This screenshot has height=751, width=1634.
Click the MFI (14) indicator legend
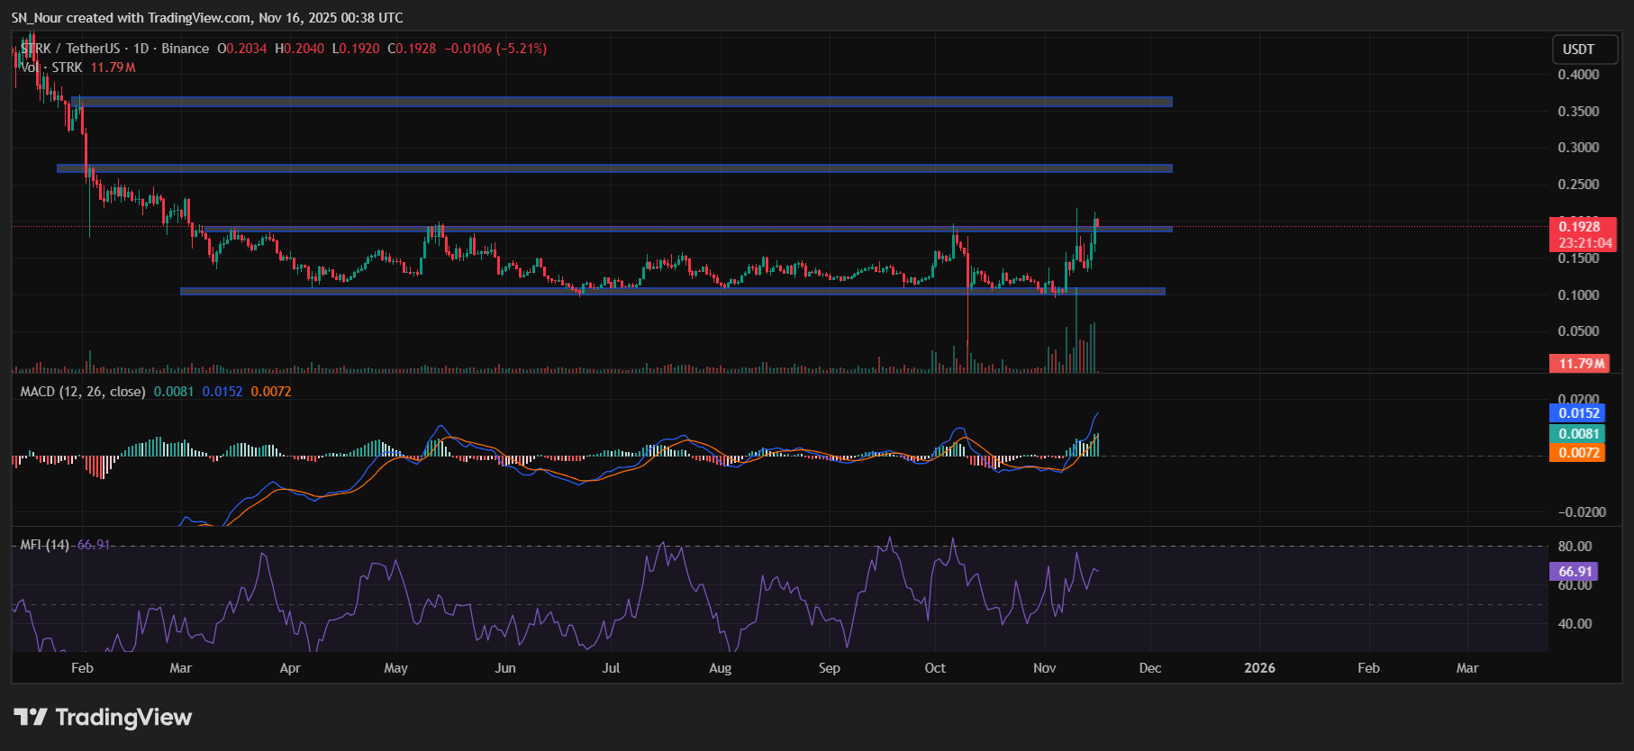[x=45, y=545]
